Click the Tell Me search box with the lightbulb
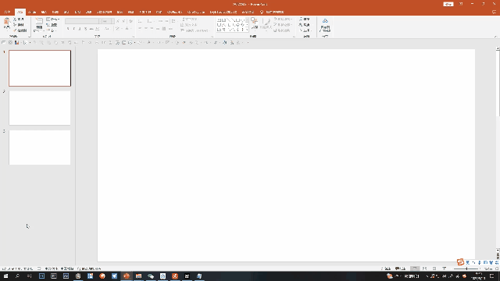 tap(273, 12)
